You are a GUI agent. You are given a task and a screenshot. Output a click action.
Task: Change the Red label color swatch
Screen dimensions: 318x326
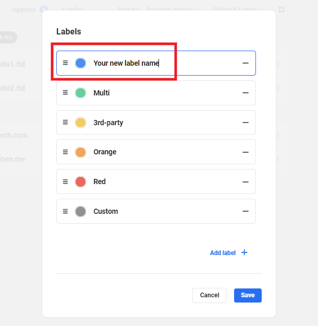80,182
